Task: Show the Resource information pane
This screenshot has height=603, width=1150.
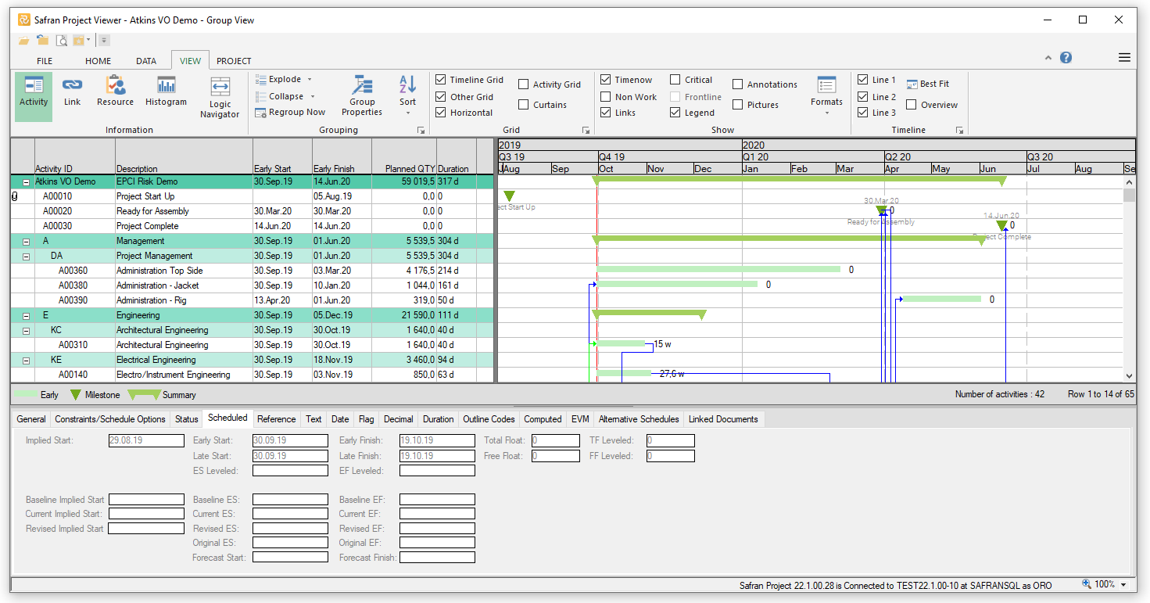Action: 116,84
